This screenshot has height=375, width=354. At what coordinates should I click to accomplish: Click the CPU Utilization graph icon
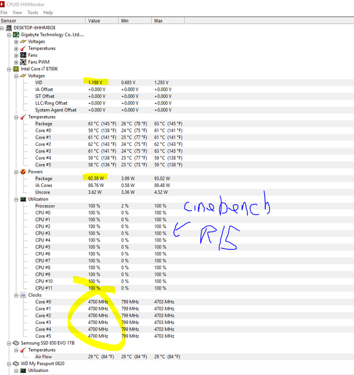pos(23,199)
